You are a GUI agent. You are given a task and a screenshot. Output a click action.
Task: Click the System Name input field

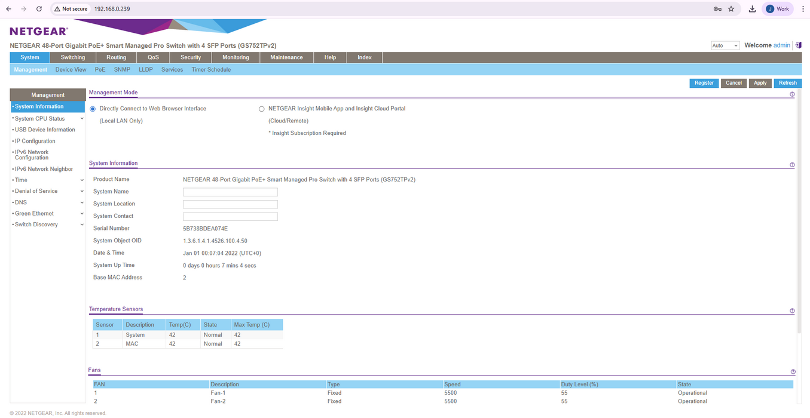pos(230,192)
